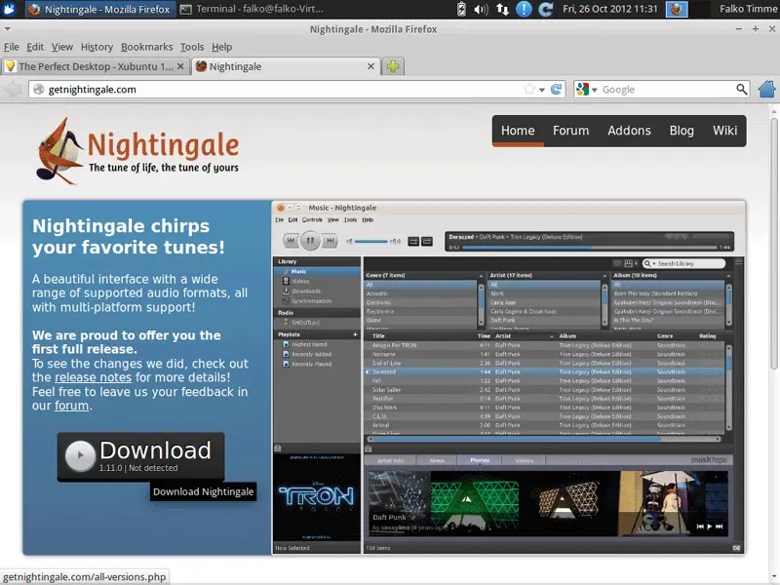Image resolution: width=780 pixels, height=585 pixels.
Task: Select the Nightingale browser tab
Action: point(285,66)
